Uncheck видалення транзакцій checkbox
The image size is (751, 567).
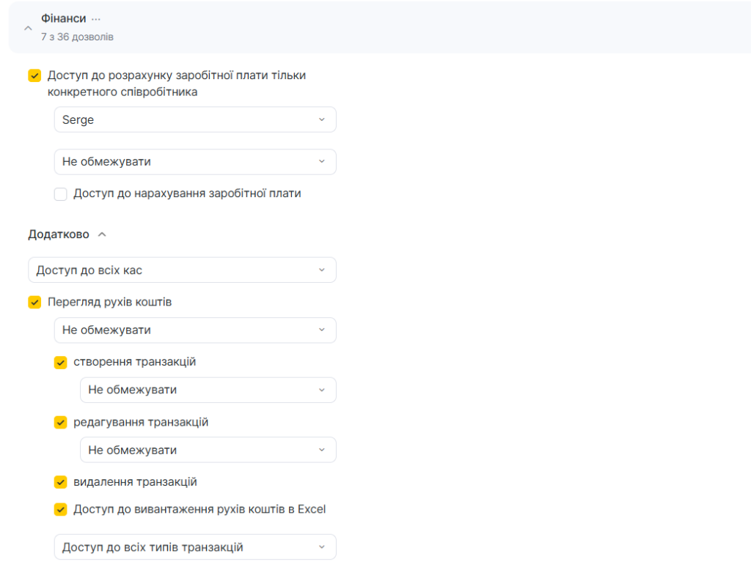[x=61, y=483]
